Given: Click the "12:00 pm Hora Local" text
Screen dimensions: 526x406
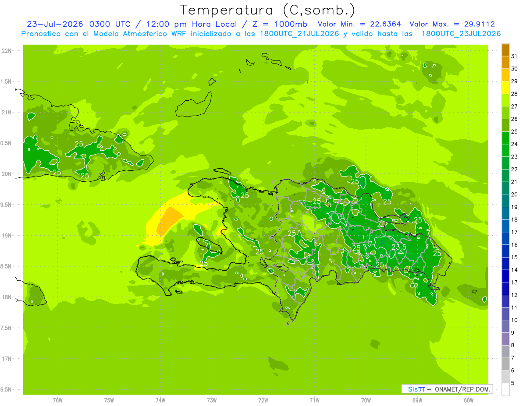Looking at the screenshot, I should [x=191, y=24].
